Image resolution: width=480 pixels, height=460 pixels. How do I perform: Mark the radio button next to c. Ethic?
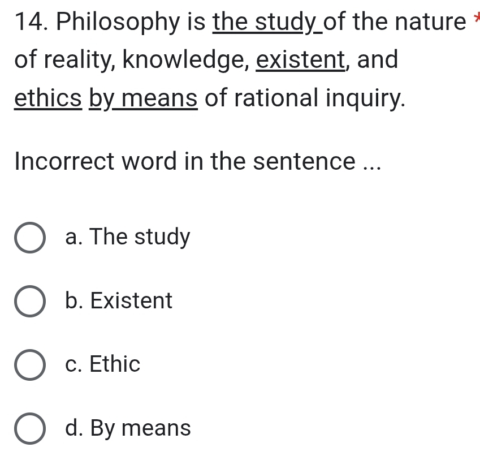30,365
